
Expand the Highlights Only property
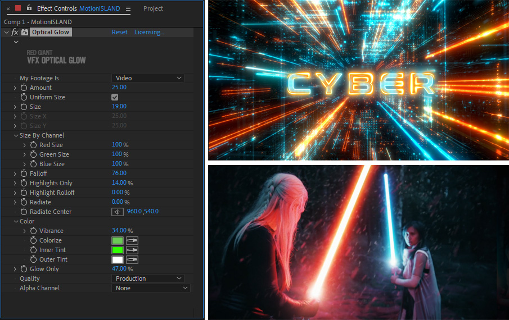point(15,184)
